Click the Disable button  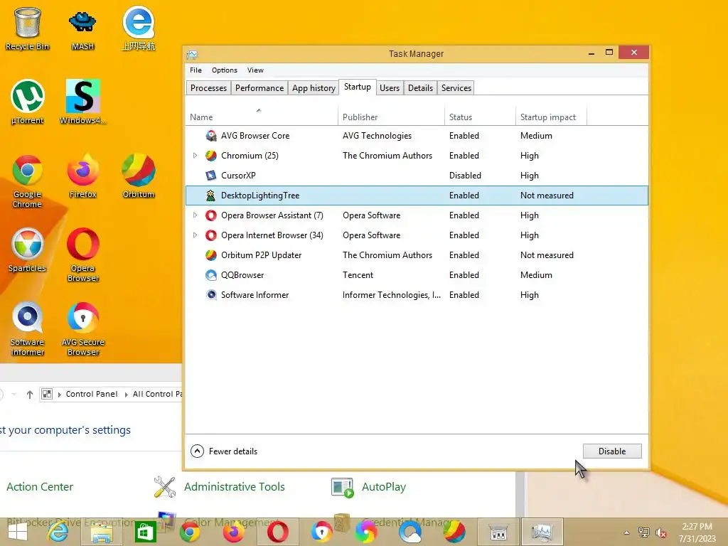point(612,451)
